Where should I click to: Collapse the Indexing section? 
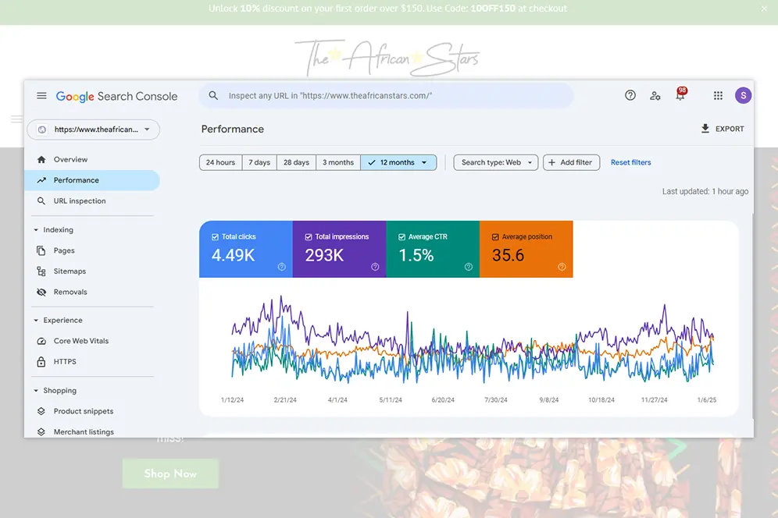click(36, 230)
